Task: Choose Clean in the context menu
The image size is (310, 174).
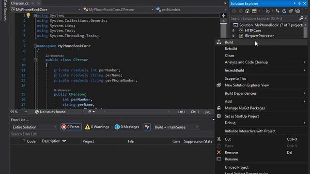Action: coord(262,56)
